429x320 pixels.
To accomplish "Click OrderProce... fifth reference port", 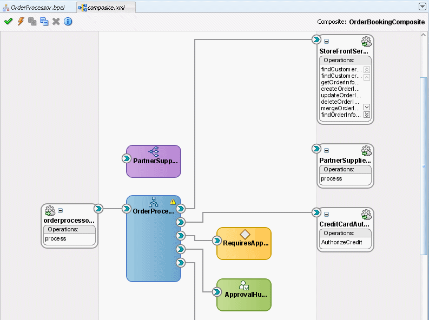I will point(180,263).
